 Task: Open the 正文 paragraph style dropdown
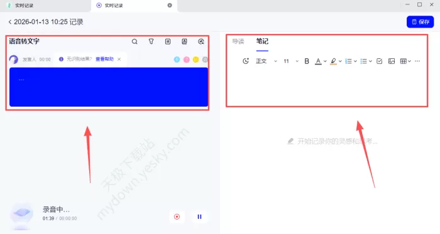[x=267, y=61]
